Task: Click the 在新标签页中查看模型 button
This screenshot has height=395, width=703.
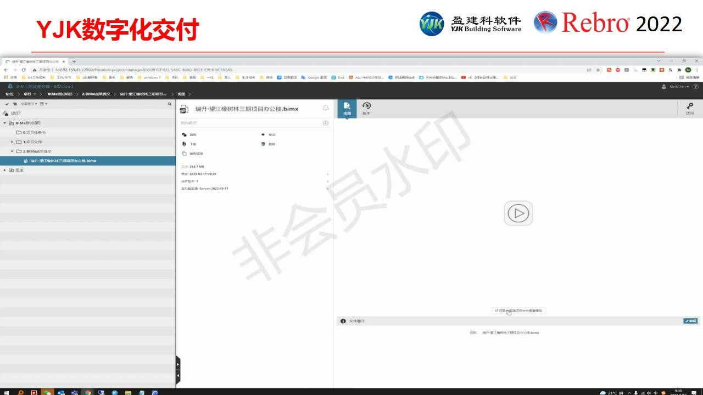Action: pos(518,311)
